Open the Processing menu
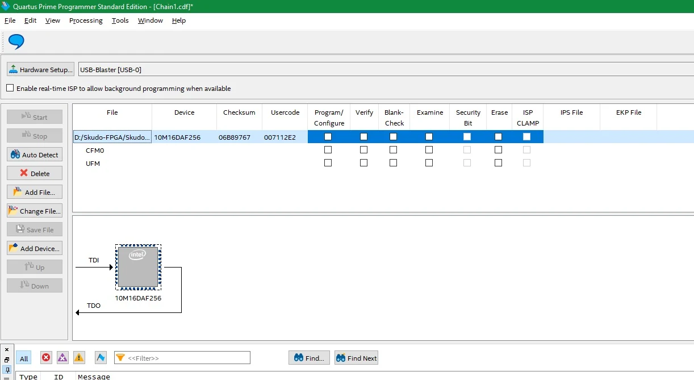This screenshot has width=694, height=380. pyautogui.click(x=86, y=20)
